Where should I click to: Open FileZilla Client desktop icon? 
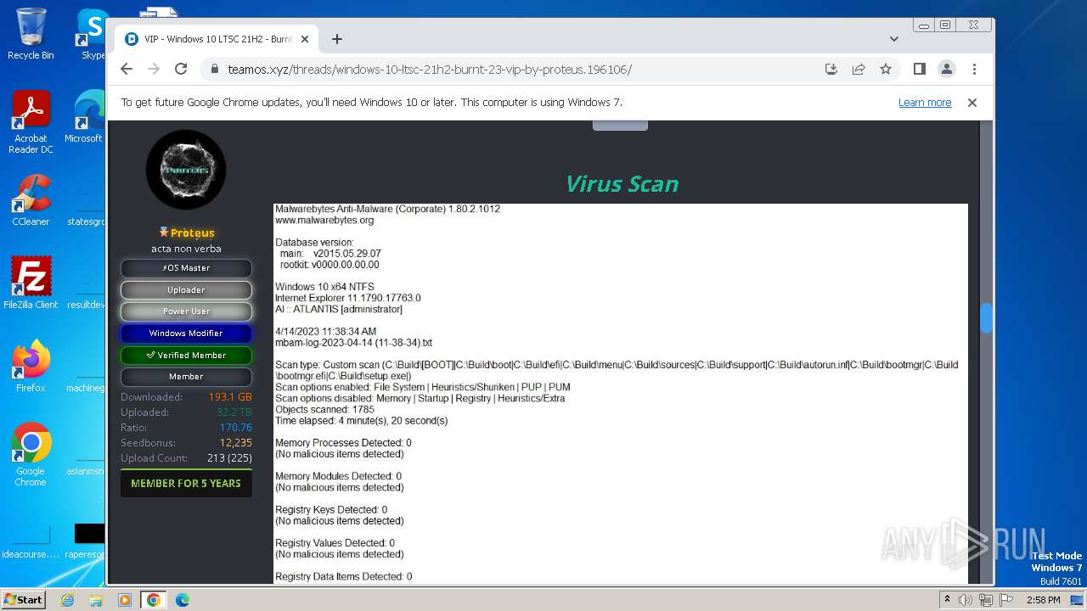click(x=31, y=283)
